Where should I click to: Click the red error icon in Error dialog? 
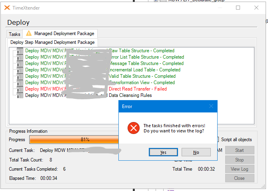pyautogui.click(x=134, y=128)
